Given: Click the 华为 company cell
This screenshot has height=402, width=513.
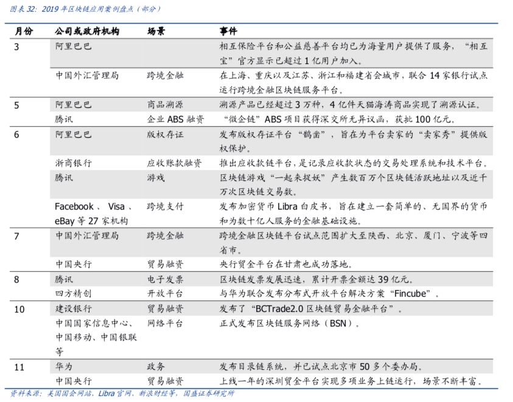Looking at the screenshot, I should pos(64,367).
